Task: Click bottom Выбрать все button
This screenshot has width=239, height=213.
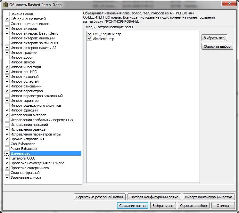Action: (163, 206)
